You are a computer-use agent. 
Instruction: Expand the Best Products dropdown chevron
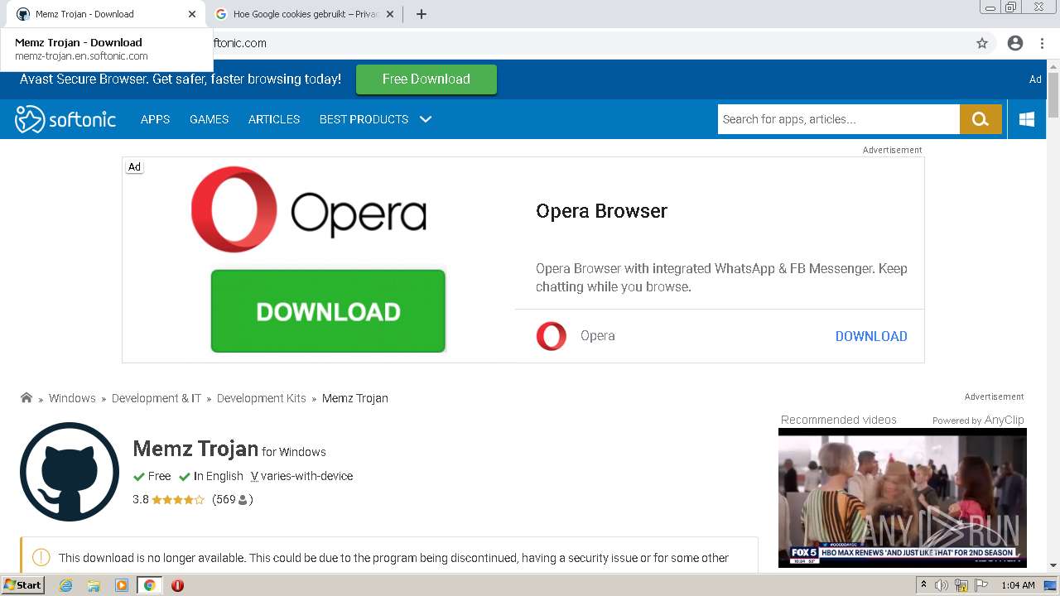coord(426,119)
